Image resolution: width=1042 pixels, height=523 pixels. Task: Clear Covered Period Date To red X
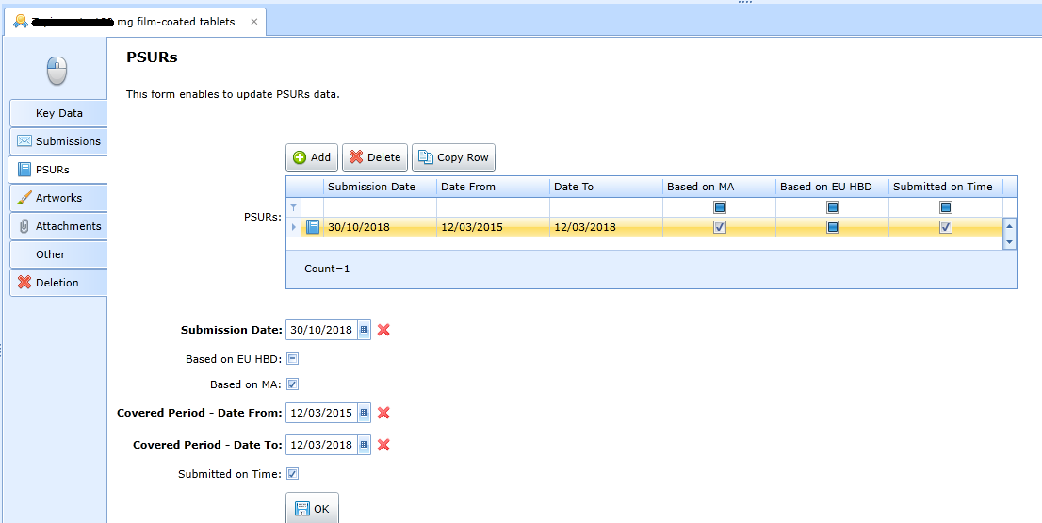coord(383,445)
